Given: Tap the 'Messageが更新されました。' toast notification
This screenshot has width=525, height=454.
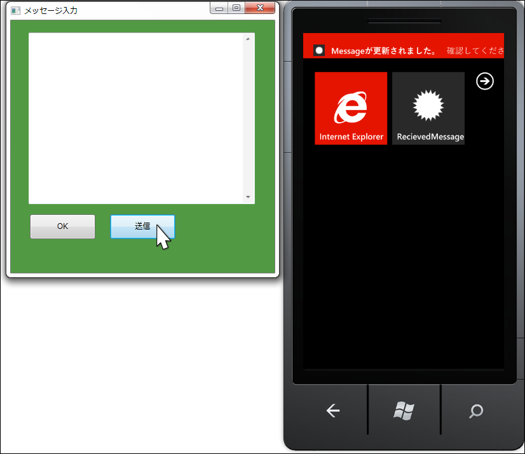Looking at the screenshot, I should [404, 46].
